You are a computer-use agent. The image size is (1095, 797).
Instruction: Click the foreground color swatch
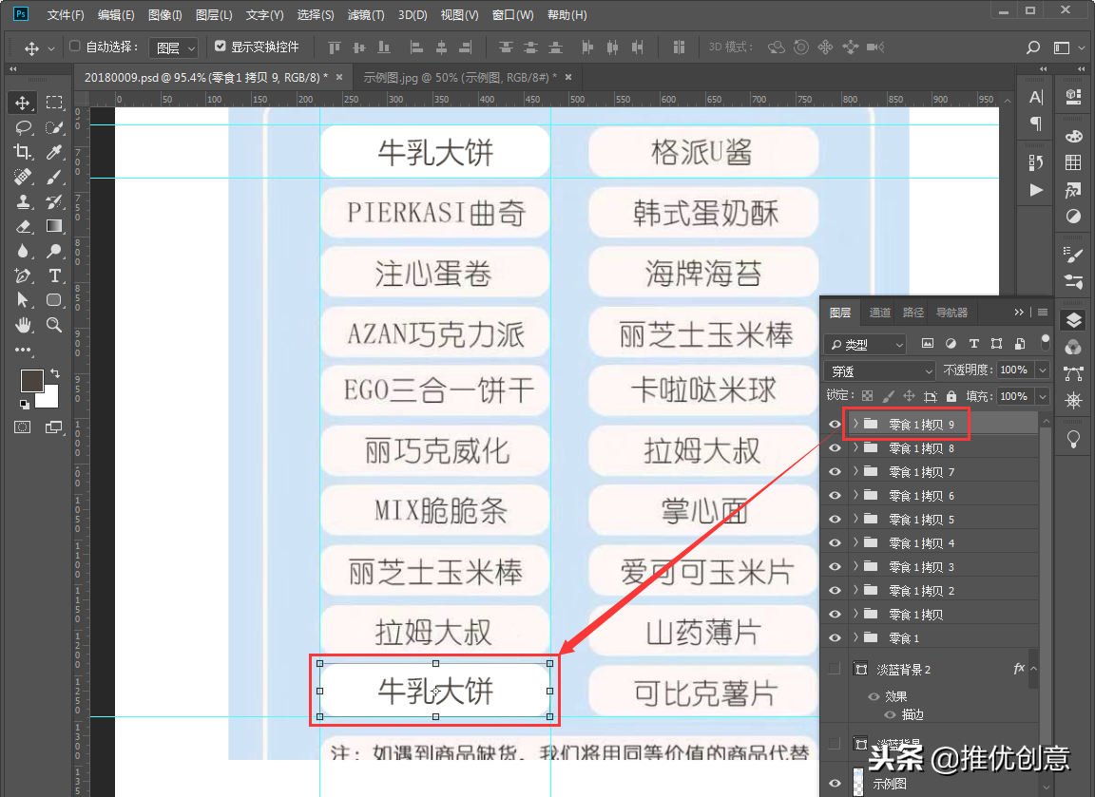[31, 381]
